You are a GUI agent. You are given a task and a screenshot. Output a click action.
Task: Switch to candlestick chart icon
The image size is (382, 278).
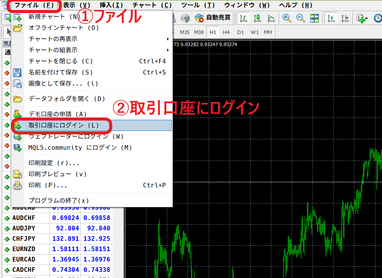257,18
